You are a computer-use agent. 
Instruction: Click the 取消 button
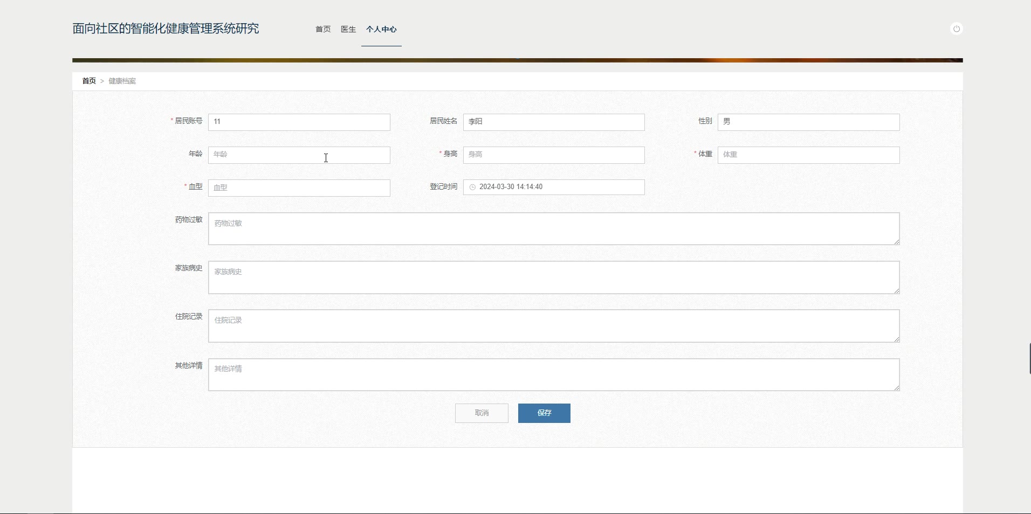[x=482, y=413]
